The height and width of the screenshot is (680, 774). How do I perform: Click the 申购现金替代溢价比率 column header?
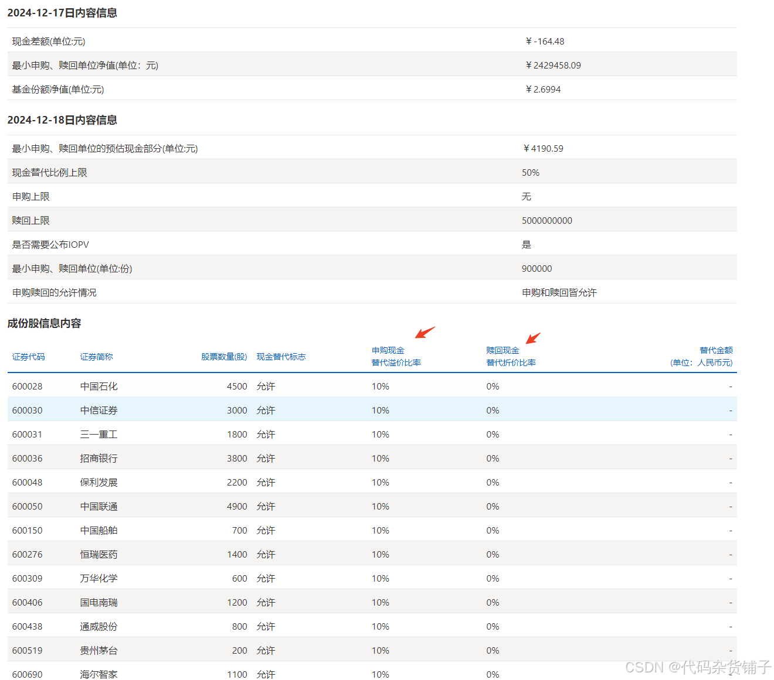point(396,356)
